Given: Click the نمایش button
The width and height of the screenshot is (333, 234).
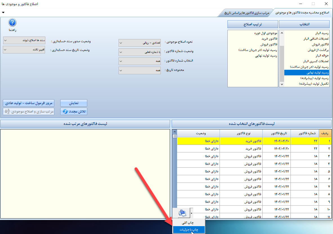Looking at the screenshot, I should pyautogui.click(x=74, y=103).
